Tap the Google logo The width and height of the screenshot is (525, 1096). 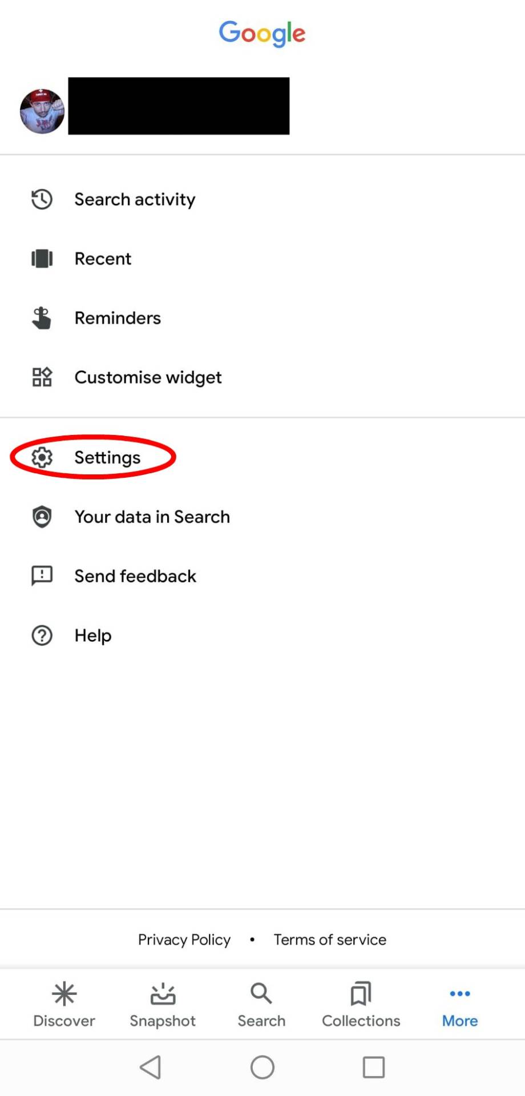click(262, 34)
